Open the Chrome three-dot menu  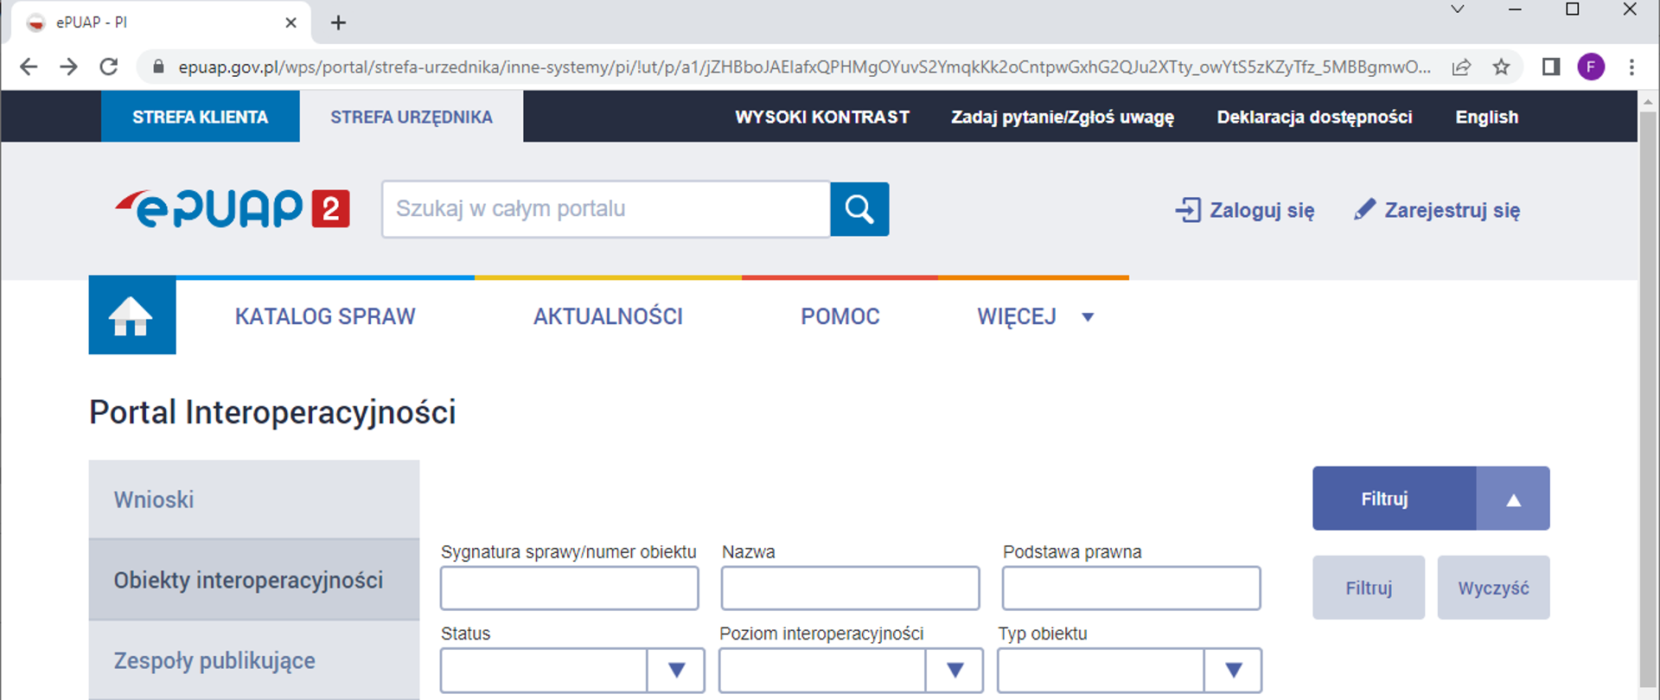1631,67
